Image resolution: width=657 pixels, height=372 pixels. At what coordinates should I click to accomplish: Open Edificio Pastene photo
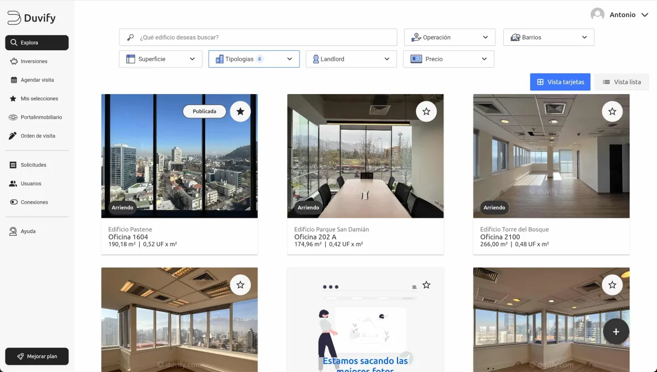pyautogui.click(x=180, y=156)
